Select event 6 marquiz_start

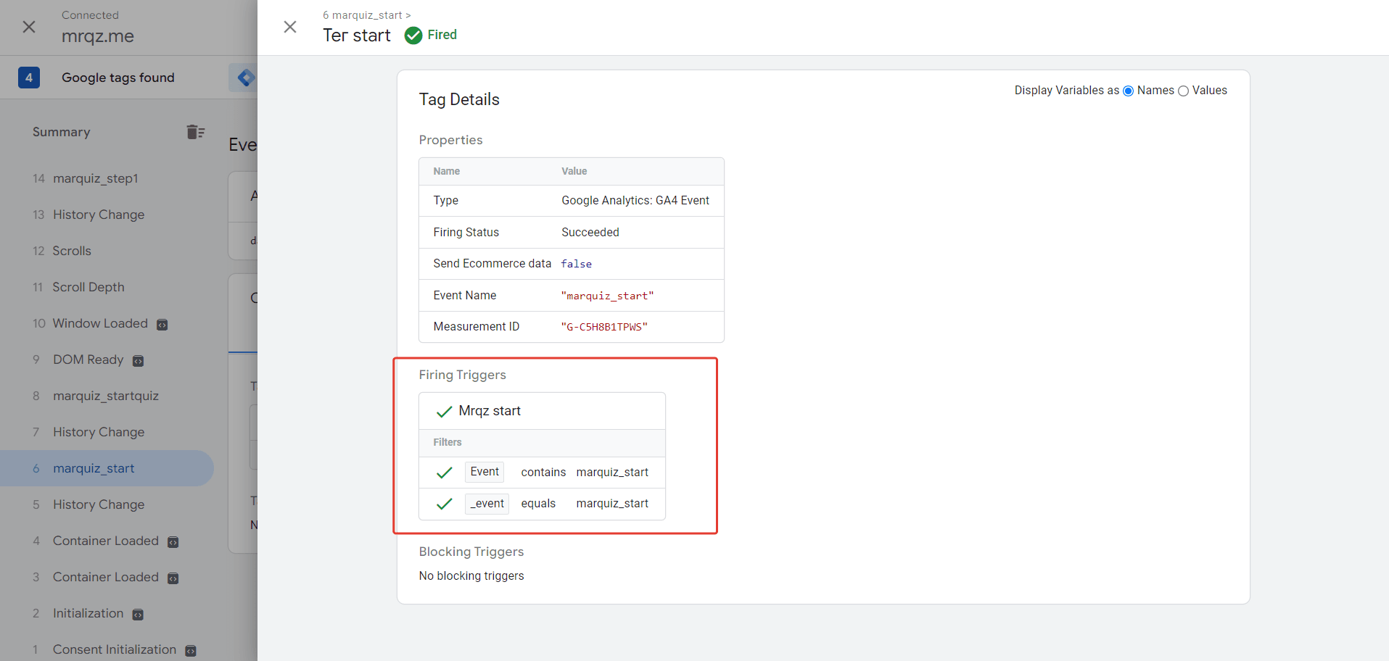107,468
